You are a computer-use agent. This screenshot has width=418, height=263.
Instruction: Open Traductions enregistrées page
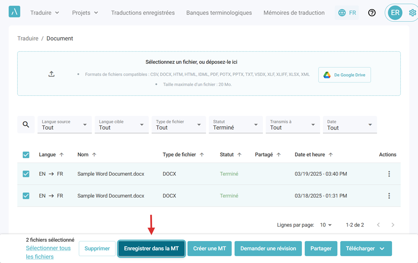tap(143, 13)
